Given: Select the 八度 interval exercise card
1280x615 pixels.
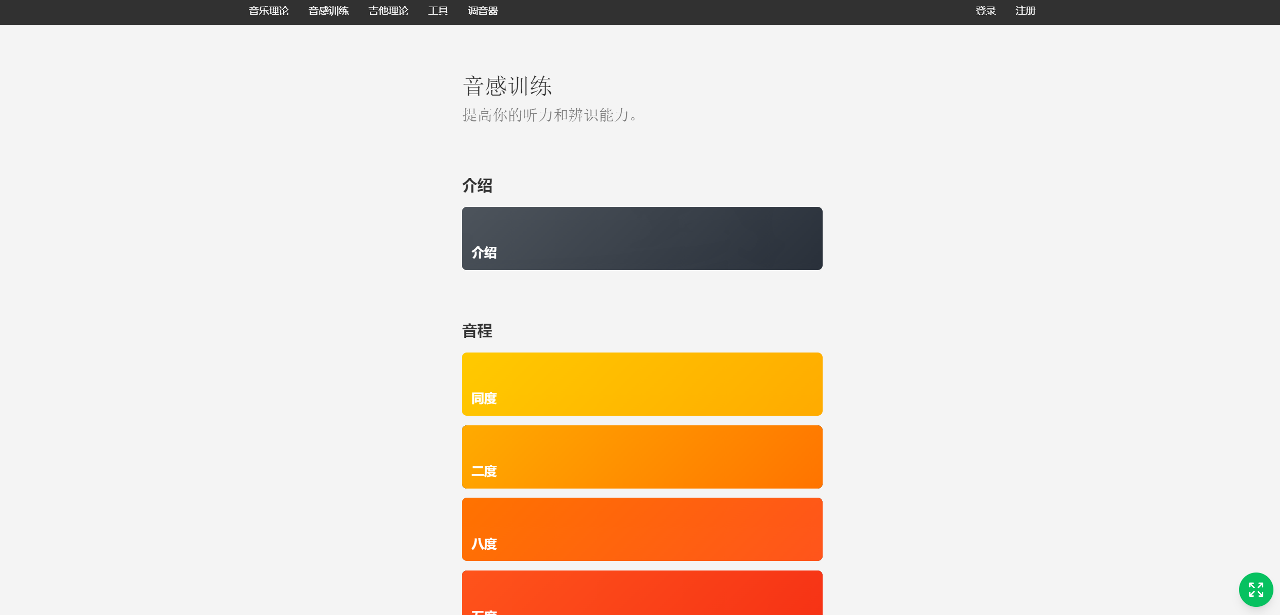Looking at the screenshot, I should tap(642, 529).
